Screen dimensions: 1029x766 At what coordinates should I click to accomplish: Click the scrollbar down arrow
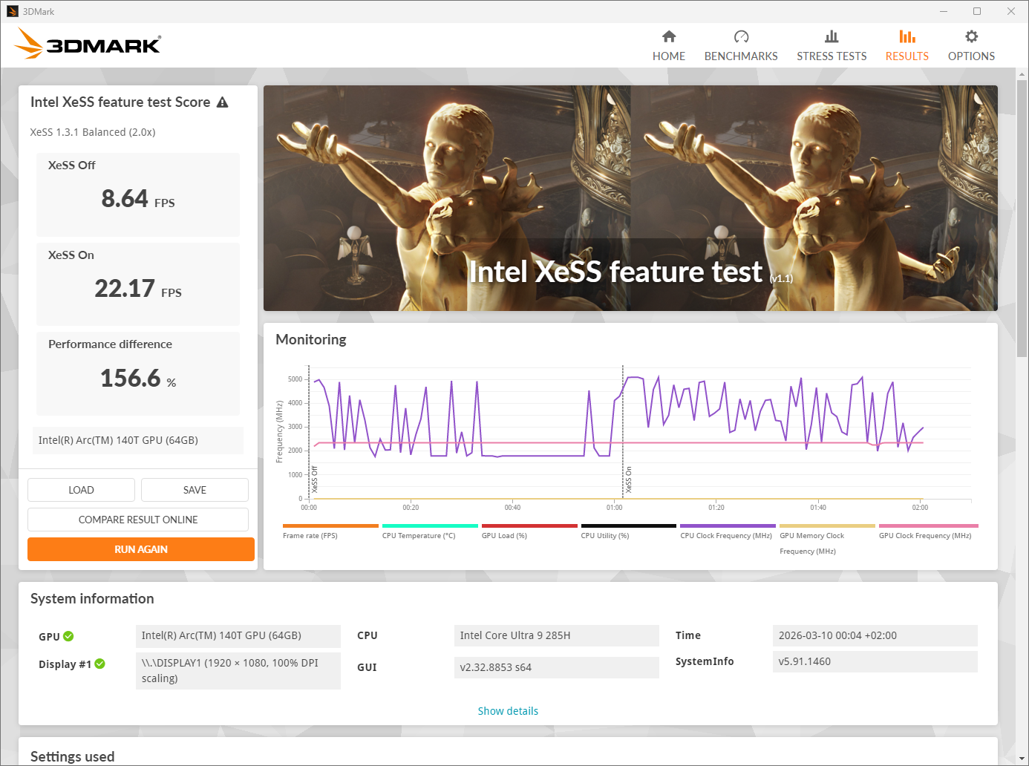click(x=1022, y=759)
